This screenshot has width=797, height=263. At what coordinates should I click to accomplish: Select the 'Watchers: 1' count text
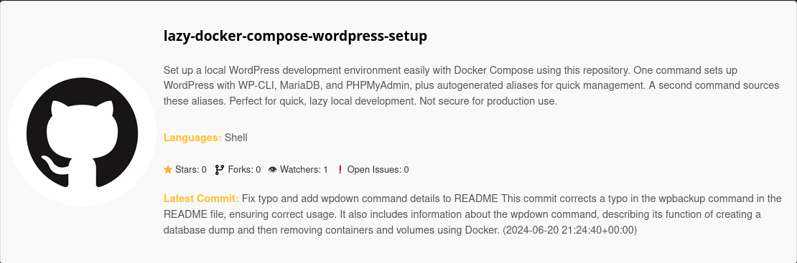[304, 170]
